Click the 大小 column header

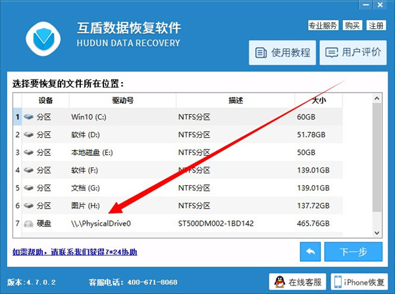click(319, 100)
